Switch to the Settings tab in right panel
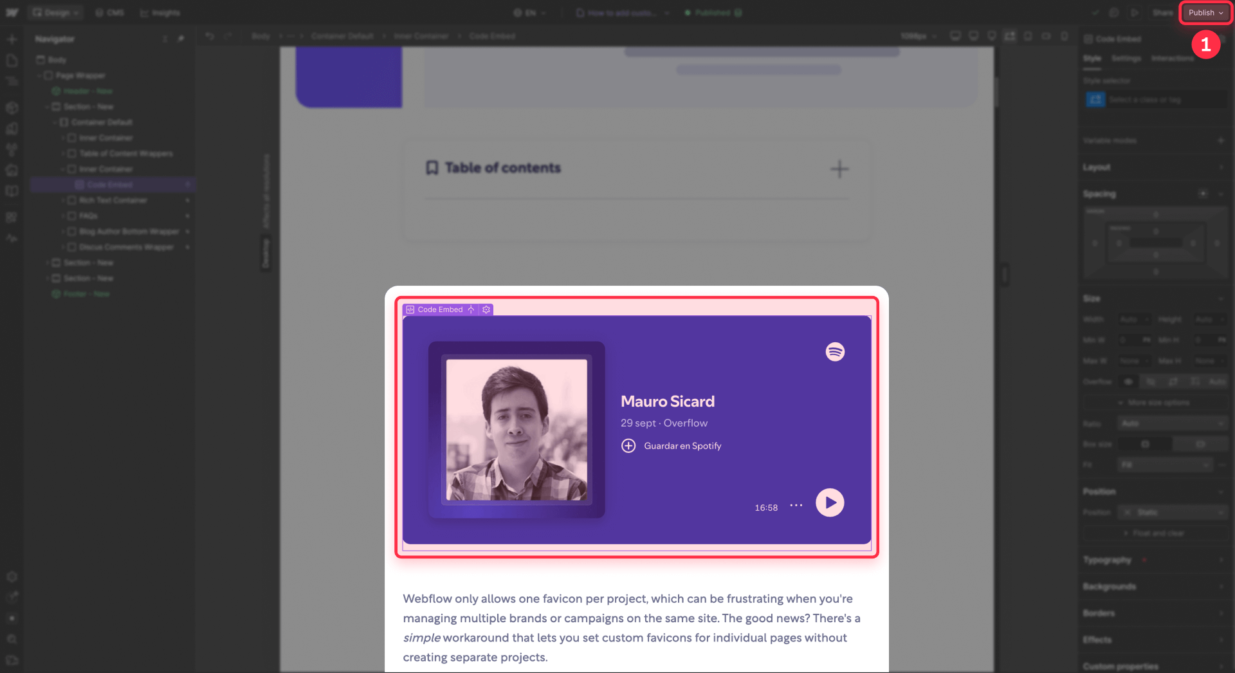Image resolution: width=1235 pixels, height=673 pixels. point(1126,59)
